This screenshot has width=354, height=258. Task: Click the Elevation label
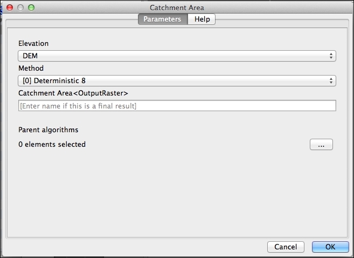33,43
